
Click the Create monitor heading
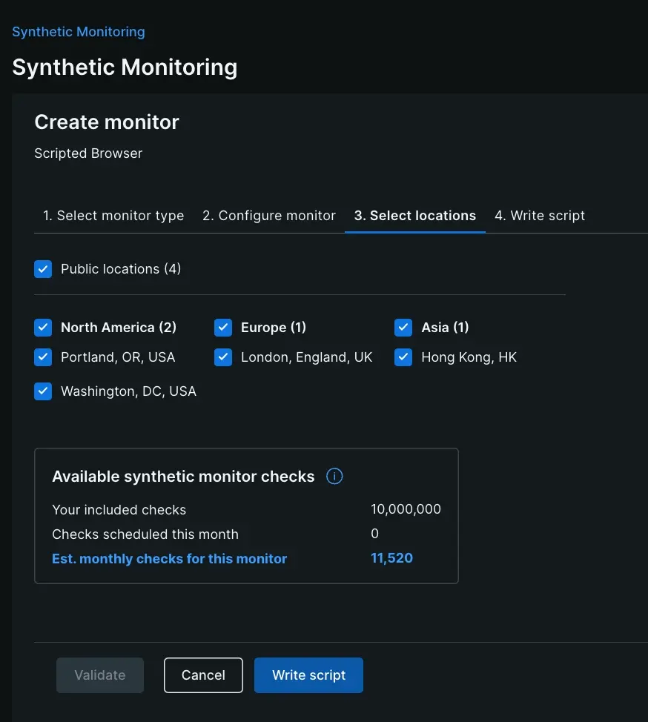click(107, 122)
